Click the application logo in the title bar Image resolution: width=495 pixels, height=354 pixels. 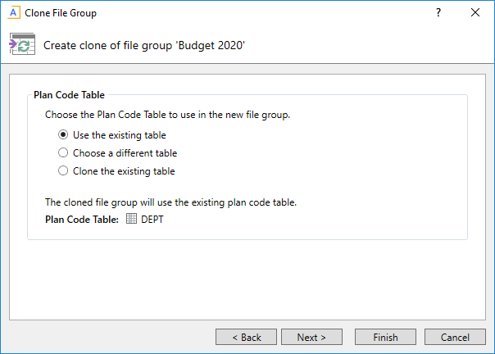tap(12, 13)
